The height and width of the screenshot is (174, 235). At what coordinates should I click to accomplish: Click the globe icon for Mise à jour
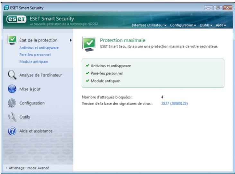click(x=12, y=89)
